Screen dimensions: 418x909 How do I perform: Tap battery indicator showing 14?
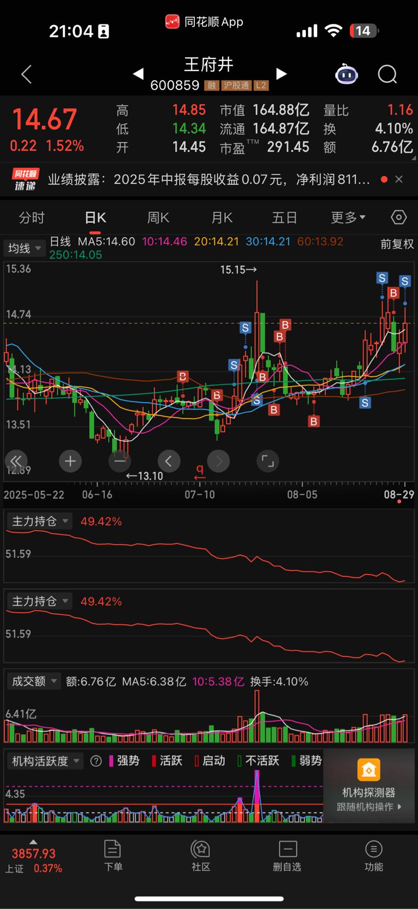pyautogui.click(x=364, y=31)
